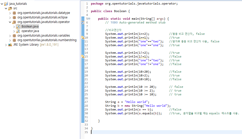Click the src source folder icon
Viewport: 242px width, 139px height.
point(10,8)
